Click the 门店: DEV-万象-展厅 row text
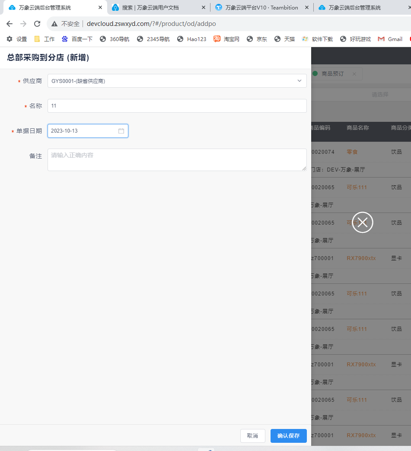Image resolution: width=411 pixels, height=451 pixels. (x=338, y=170)
